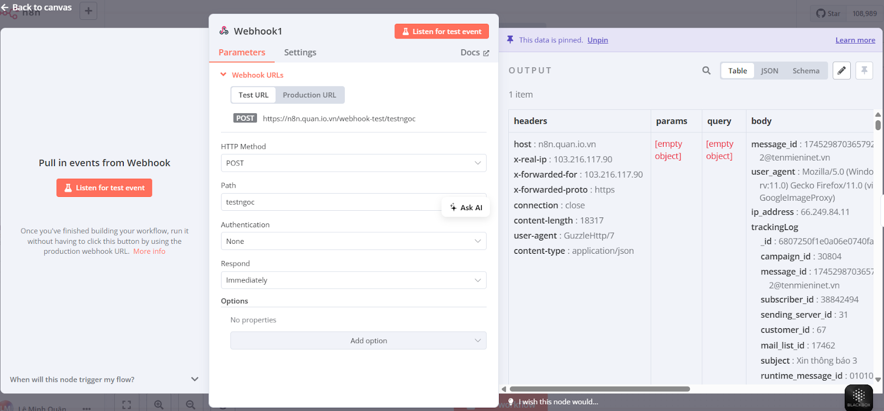The height and width of the screenshot is (411, 884).
Task: Click the 'ip_address : 66.249.84.11' row
Action: click(x=801, y=212)
